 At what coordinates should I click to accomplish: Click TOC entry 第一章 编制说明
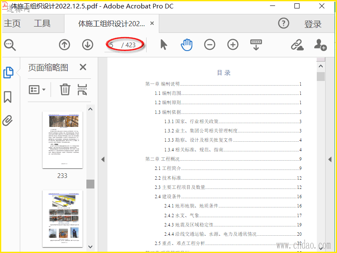[223, 84]
